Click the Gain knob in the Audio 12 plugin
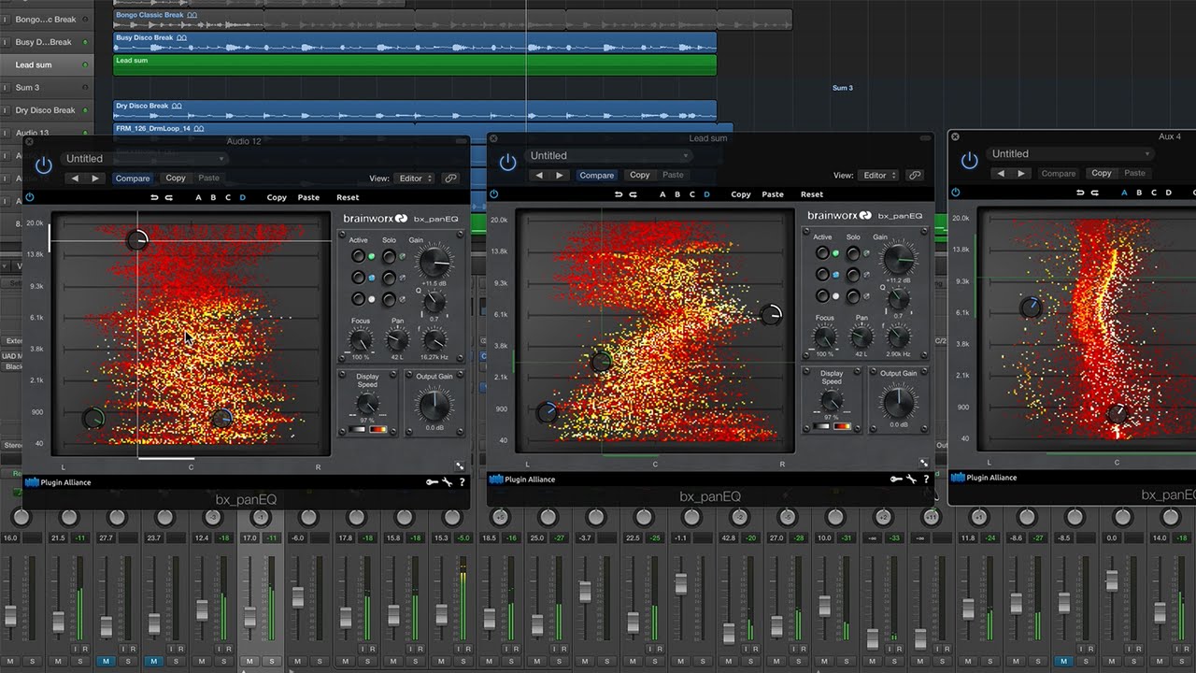 click(434, 262)
